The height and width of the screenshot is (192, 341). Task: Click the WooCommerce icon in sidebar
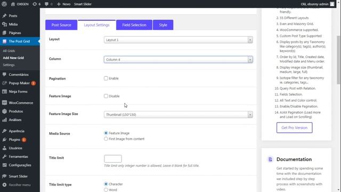[x=4, y=102]
